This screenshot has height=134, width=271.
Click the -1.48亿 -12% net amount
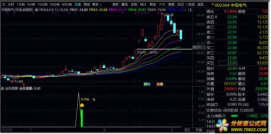[257, 116]
